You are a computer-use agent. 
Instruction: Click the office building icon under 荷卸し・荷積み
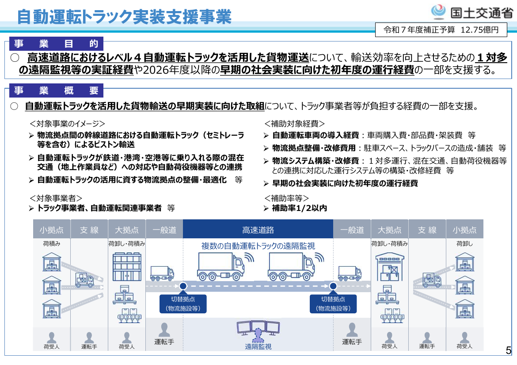(127, 267)
